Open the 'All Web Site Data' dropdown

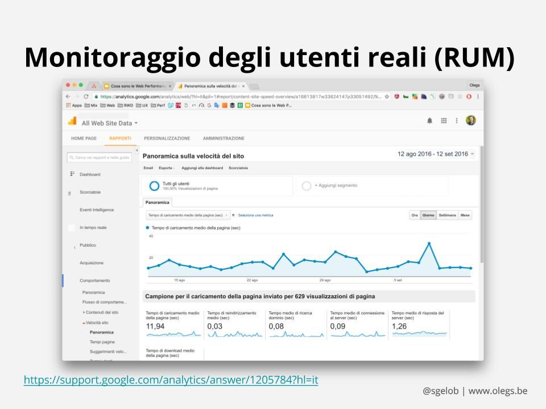coord(110,123)
